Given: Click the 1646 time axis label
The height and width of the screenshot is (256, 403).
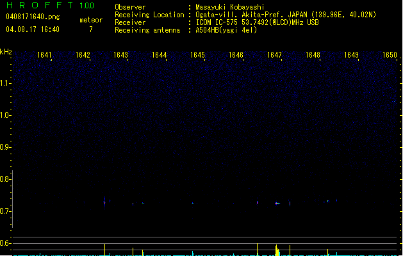Looking at the screenshot, I should [x=236, y=54].
